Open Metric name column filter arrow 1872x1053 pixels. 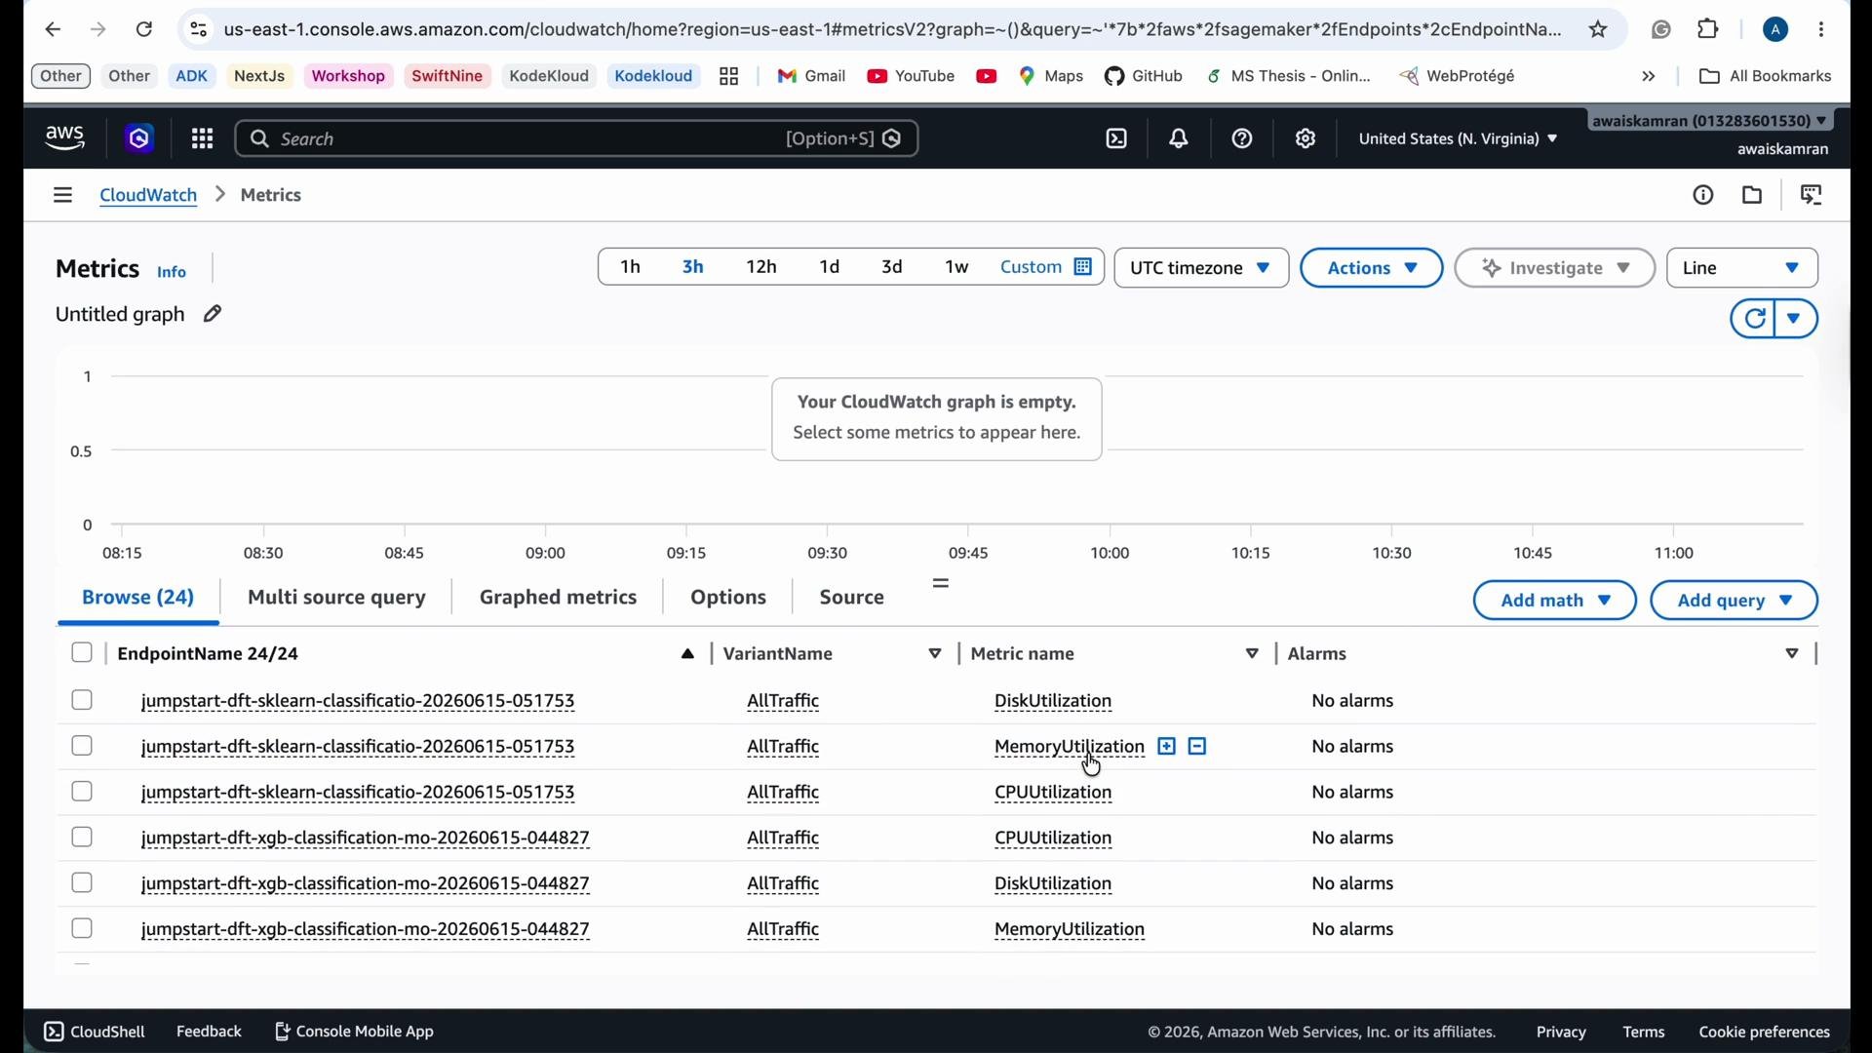point(1253,654)
